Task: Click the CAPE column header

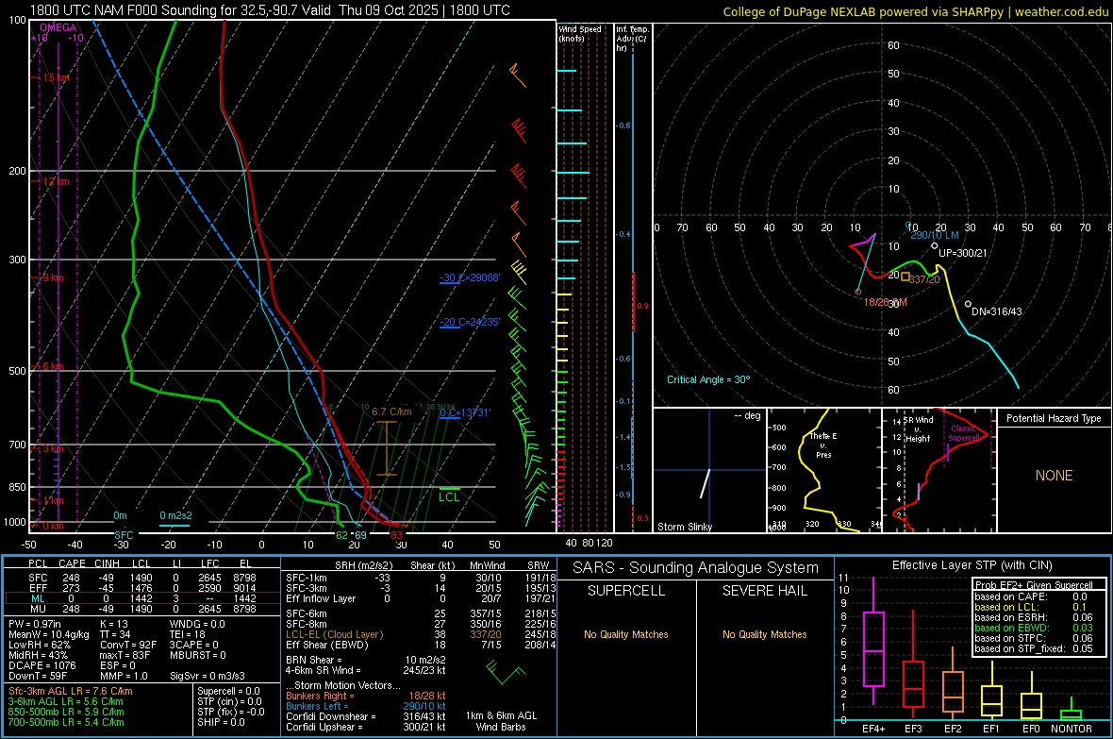Action: click(x=72, y=563)
